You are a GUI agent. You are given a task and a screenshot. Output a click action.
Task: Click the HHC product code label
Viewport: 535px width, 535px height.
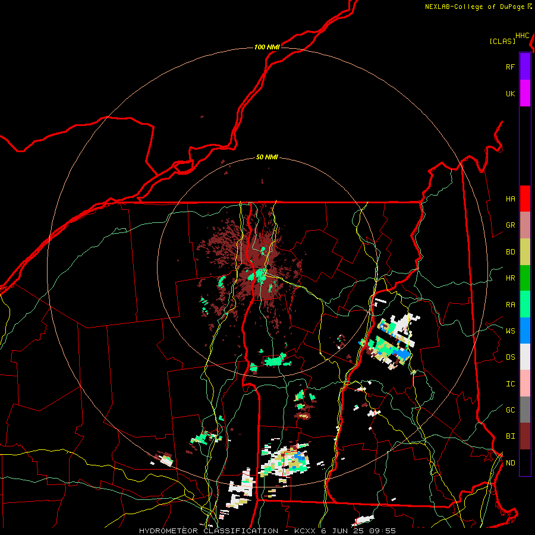point(523,36)
